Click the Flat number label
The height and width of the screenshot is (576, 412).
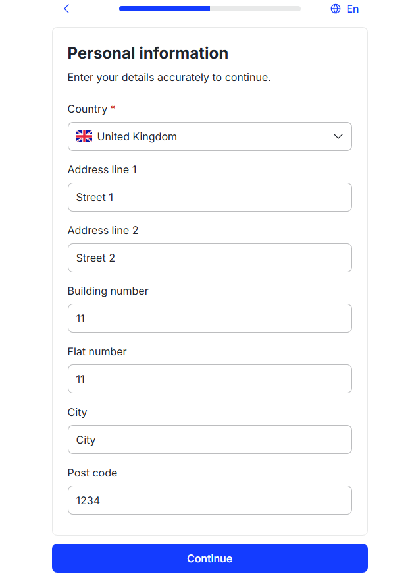[97, 351]
